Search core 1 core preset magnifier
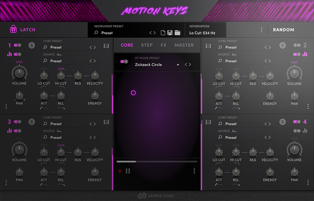The width and height of the screenshot is (314, 201). [x=45, y=47]
